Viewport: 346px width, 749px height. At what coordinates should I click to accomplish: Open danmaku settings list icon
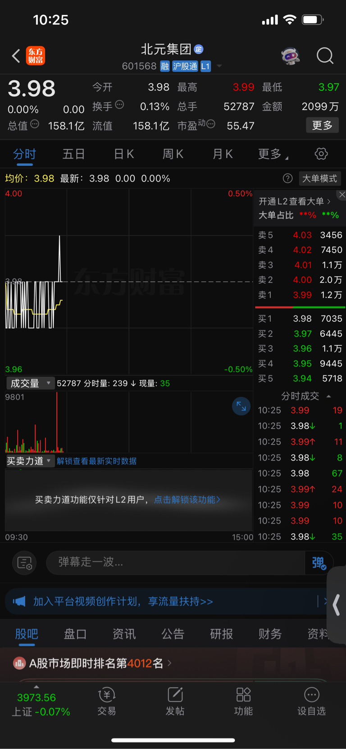tap(24, 563)
